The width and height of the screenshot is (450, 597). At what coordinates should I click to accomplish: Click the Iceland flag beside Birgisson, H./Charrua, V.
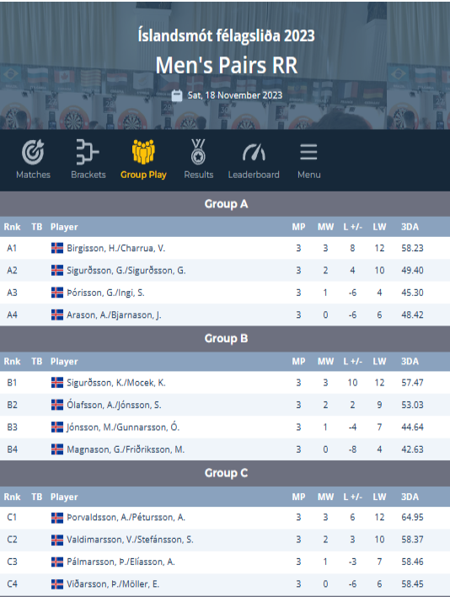click(57, 248)
